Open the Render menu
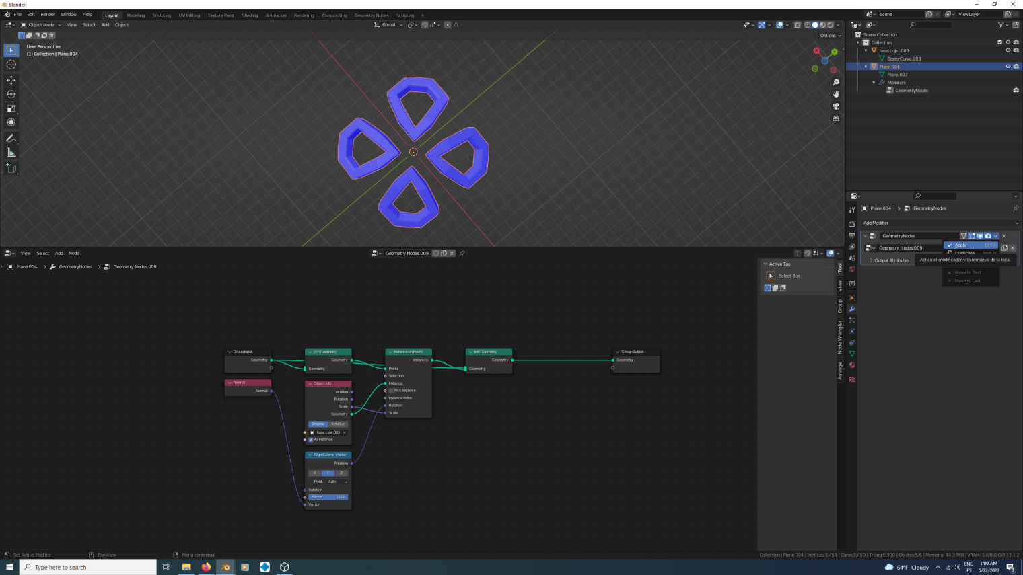The image size is (1023, 575). tap(48, 14)
